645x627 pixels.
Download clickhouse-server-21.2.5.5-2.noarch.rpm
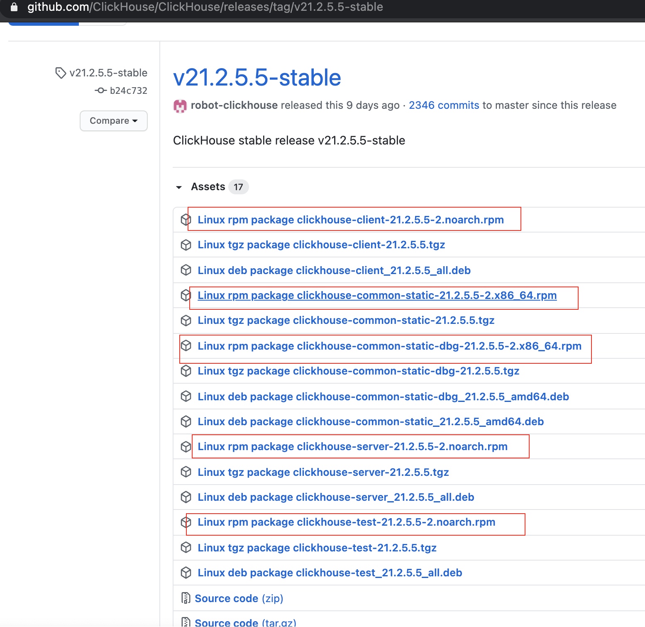pyautogui.click(x=353, y=447)
